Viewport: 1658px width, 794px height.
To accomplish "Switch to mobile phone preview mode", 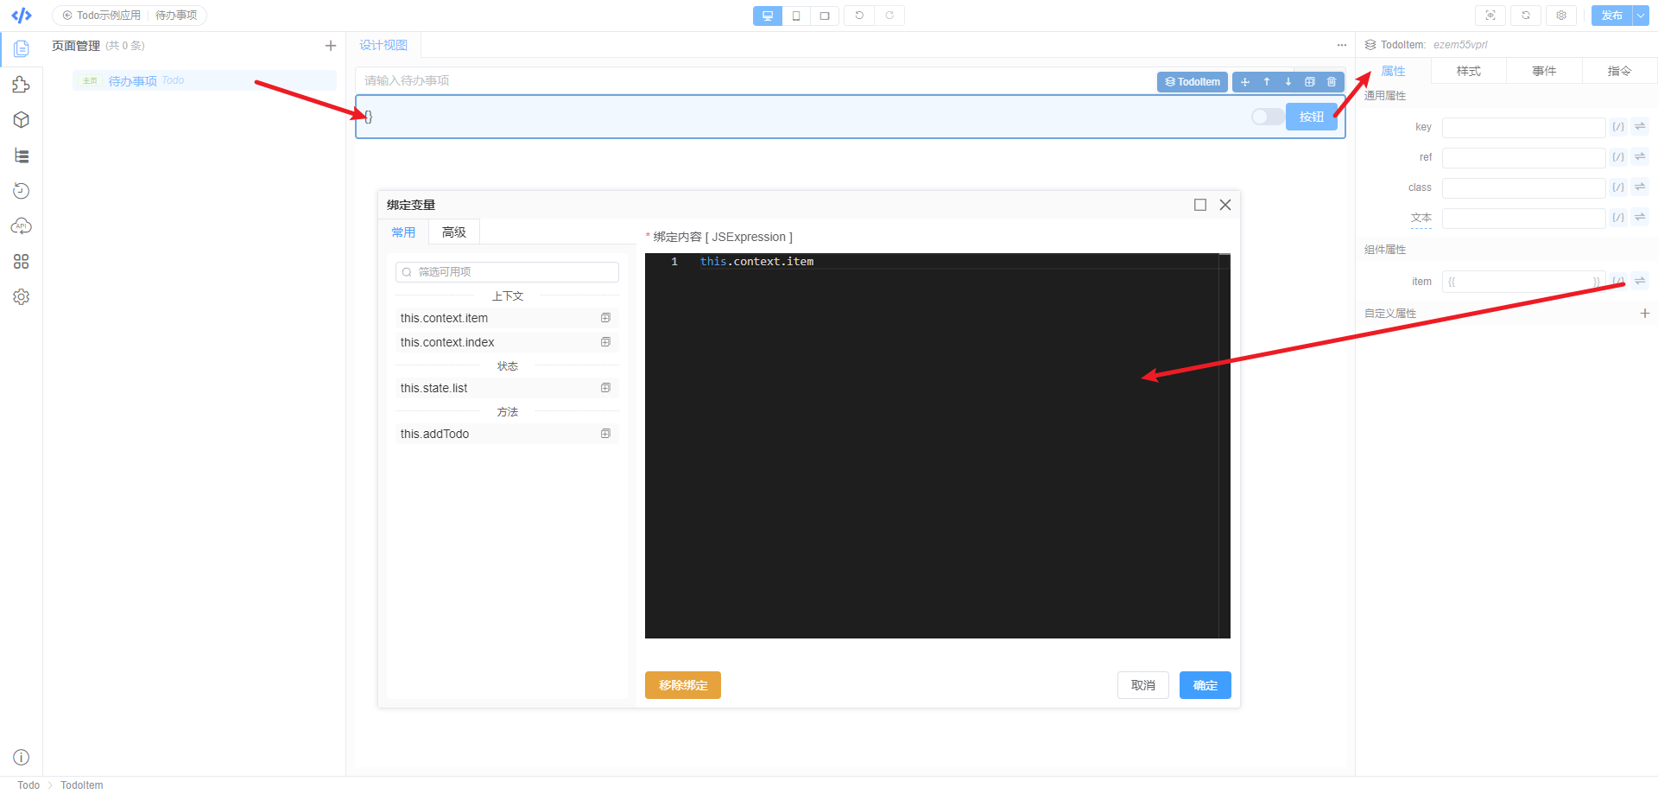I will (796, 16).
